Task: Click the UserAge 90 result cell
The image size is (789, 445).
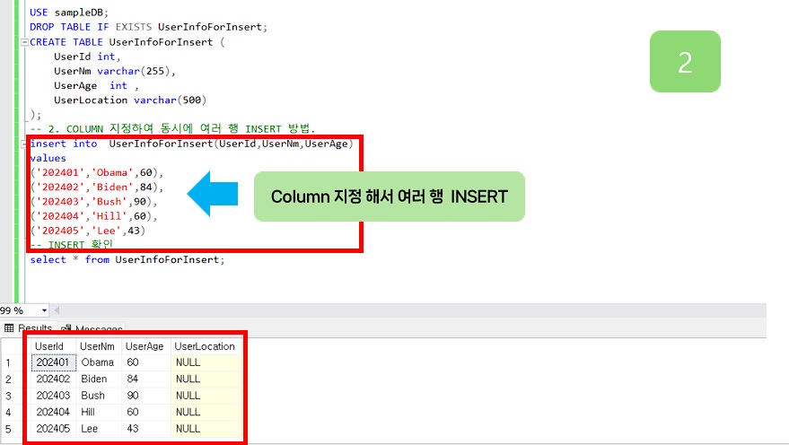Action: (146, 396)
